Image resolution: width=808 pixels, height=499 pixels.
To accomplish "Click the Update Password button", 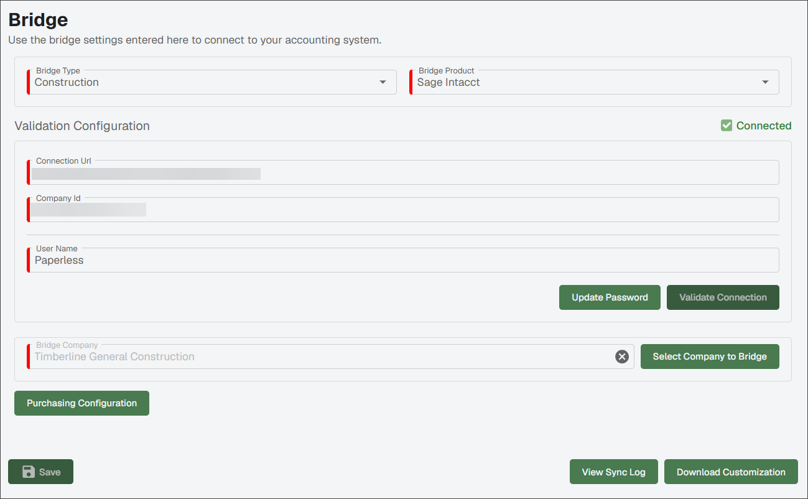I will click(610, 297).
